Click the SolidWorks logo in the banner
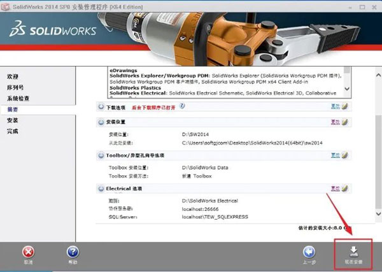Image resolution: width=382 pixels, height=272 pixels. coord(53,29)
